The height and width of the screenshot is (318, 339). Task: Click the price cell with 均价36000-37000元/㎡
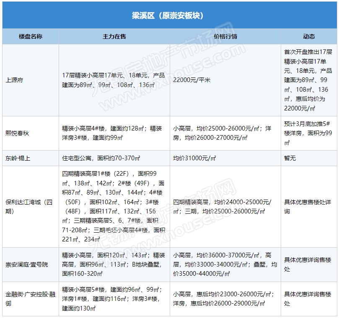tap(225, 264)
